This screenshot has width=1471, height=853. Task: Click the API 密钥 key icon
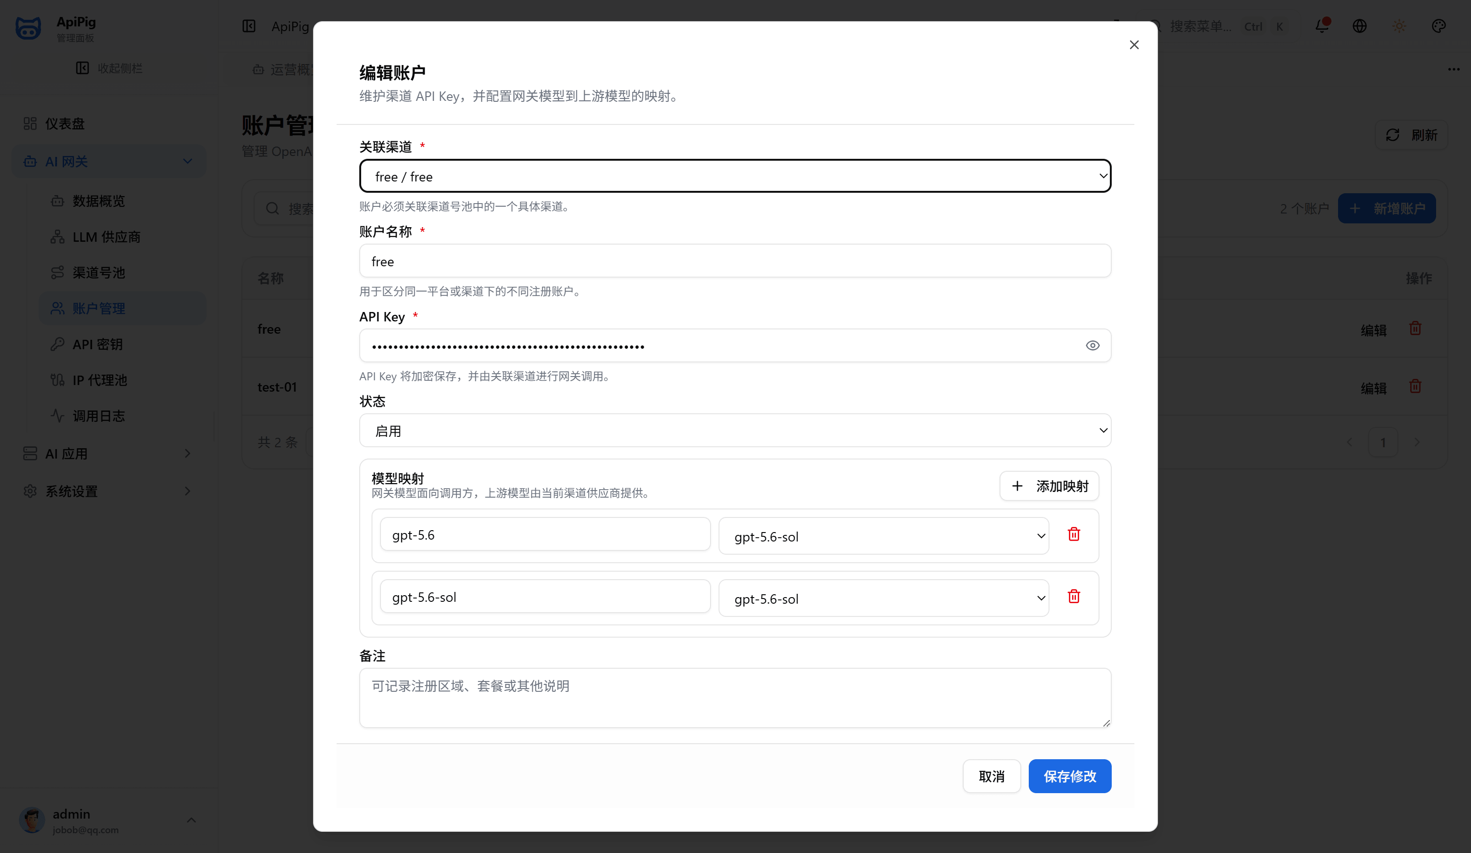57,344
